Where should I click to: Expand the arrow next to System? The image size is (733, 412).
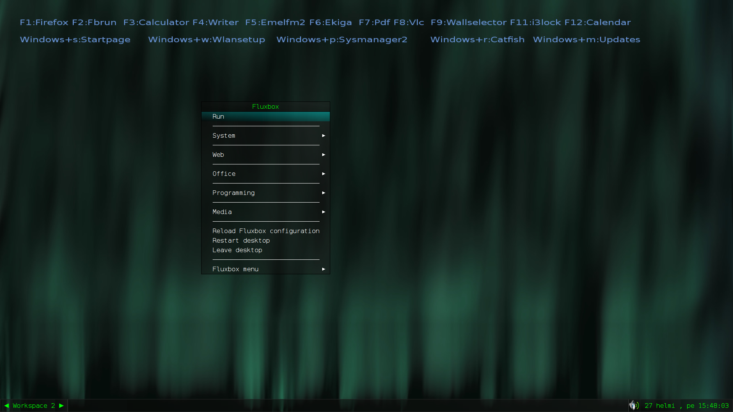(323, 135)
